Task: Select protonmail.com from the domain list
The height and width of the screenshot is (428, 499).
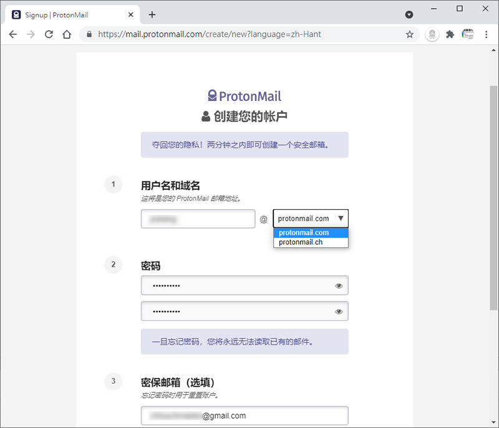Action: [311, 232]
